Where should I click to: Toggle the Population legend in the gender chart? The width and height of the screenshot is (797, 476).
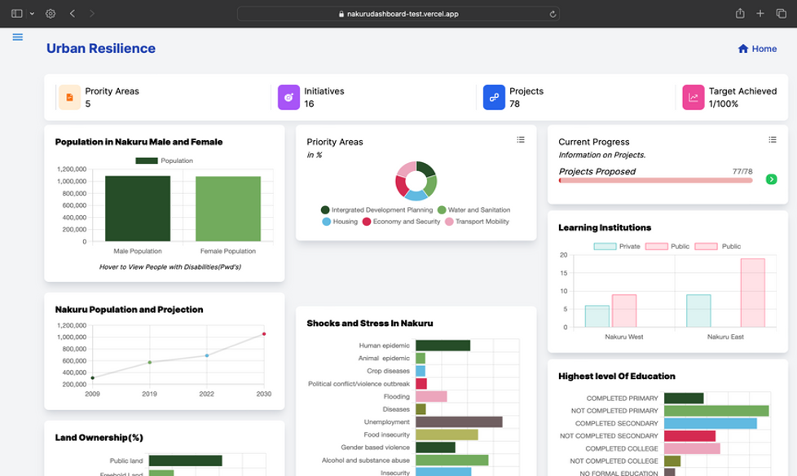point(165,161)
